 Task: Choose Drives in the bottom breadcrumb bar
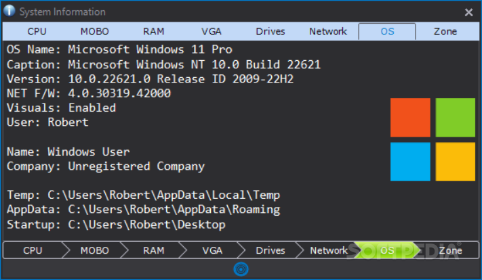[270, 250]
